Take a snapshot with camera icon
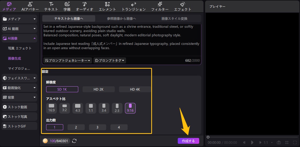The image size is (300, 147). coord(279,142)
